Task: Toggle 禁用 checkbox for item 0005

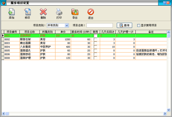Action: point(95,50)
